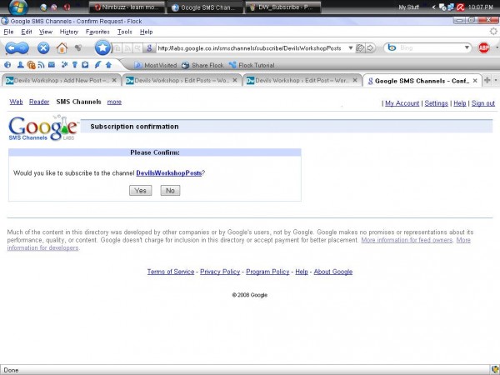Open the tab list dropdown at tab strip end
Screen dimensions: 500x375
click(x=496, y=80)
